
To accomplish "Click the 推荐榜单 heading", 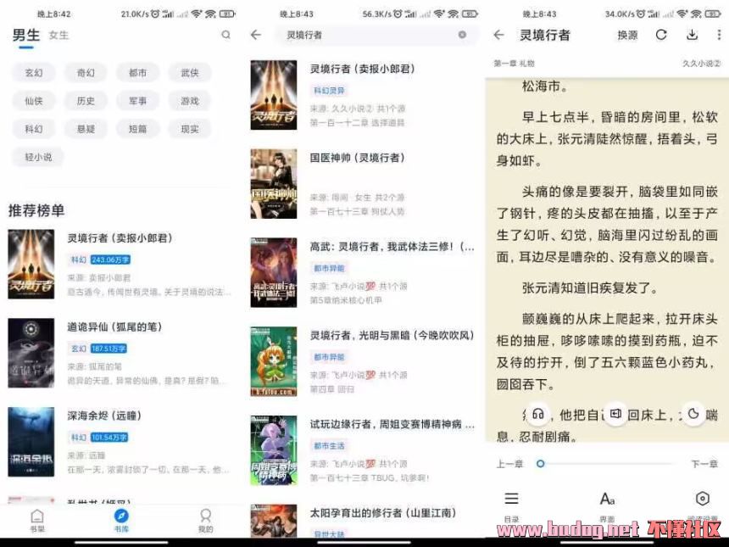I will (x=36, y=210).
